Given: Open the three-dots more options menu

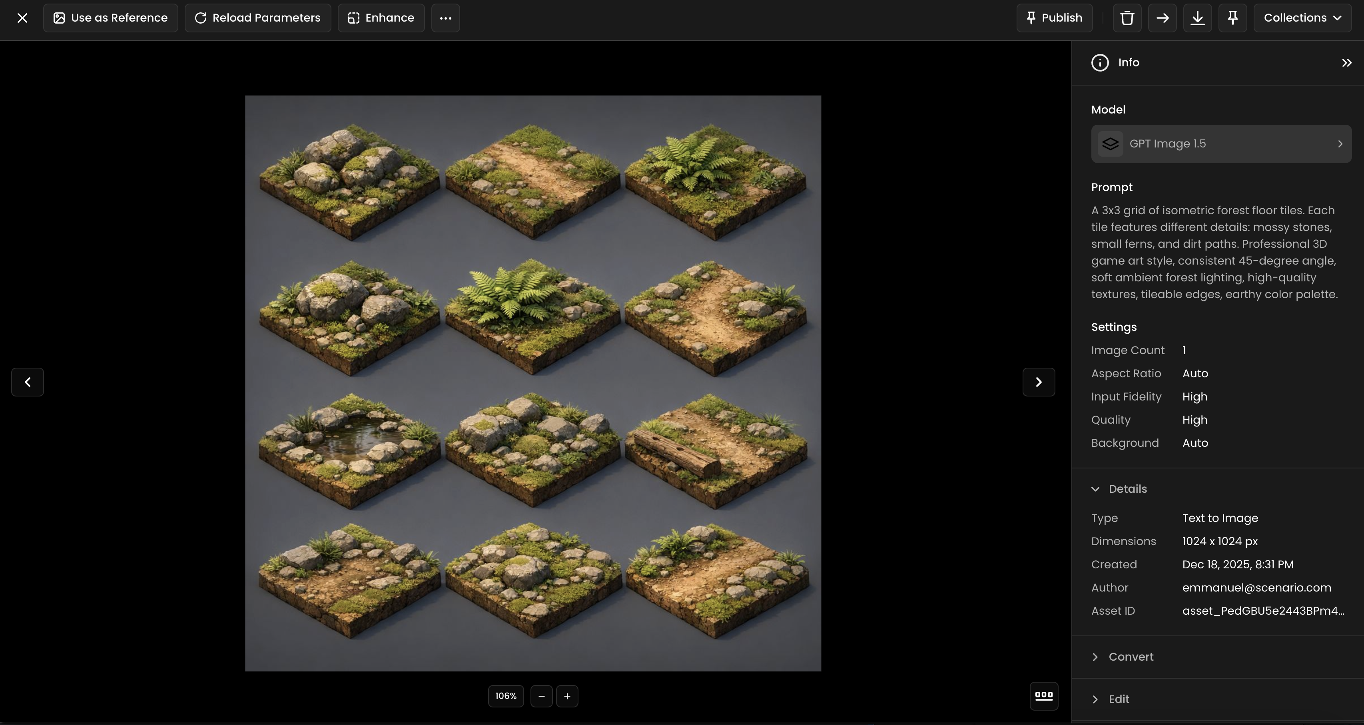Looking at the screenshot, I should coord(445,18).
